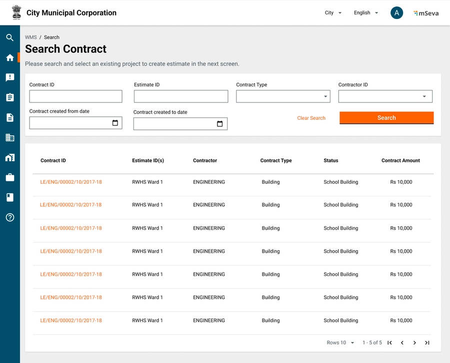The width and height of the screenshot is (450, 363).
Task: Open the complaints feedback sidebar icon
Action: (9, 77)
